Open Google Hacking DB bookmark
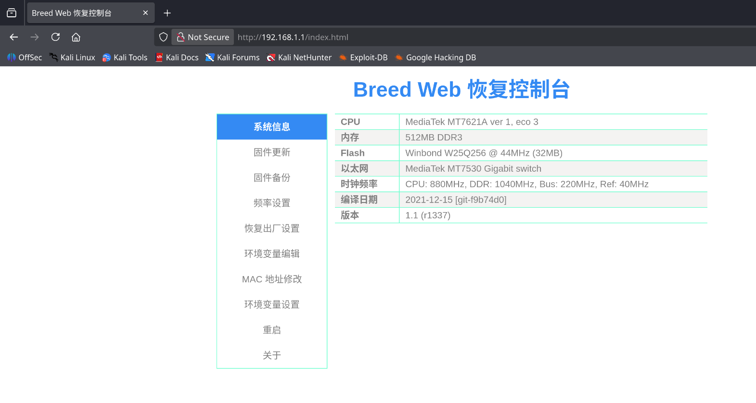This screenshot has width=756, height=403. pos(436,57)
